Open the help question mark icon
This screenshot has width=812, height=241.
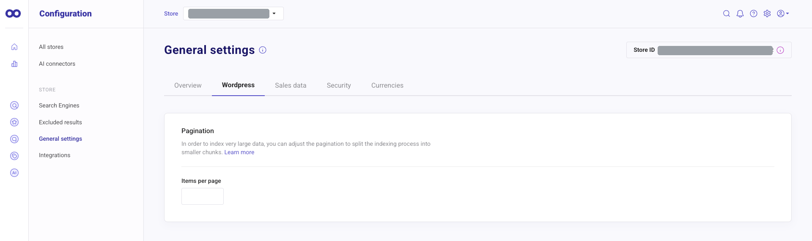tap(754, 13)
